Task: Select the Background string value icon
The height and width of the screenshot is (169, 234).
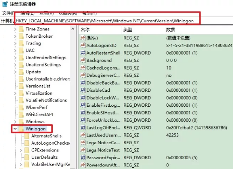Action: tap(83, 60)
